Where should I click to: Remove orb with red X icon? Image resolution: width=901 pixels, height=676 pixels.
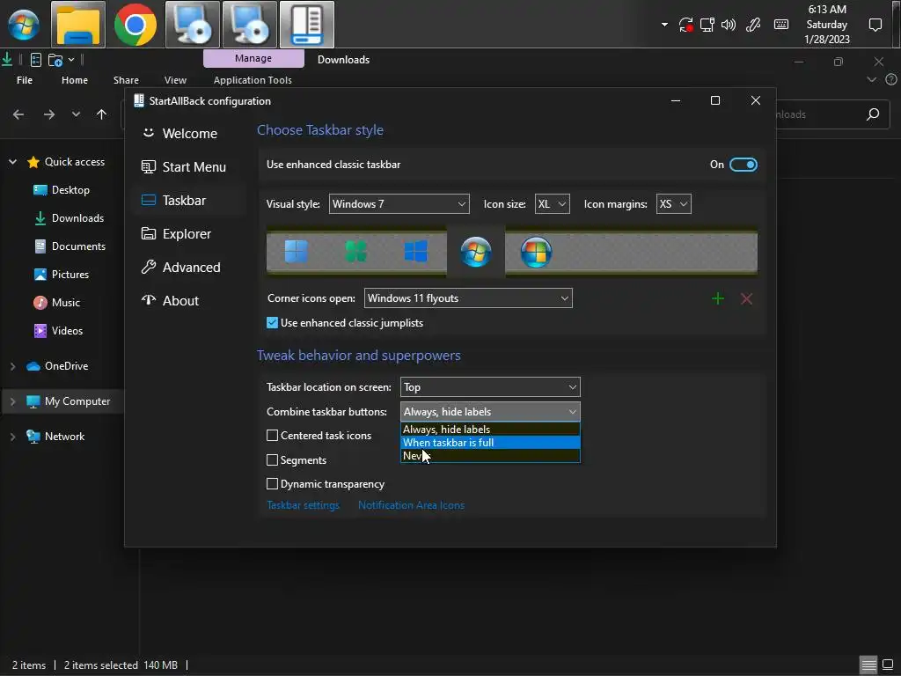[x=746, y=298]
